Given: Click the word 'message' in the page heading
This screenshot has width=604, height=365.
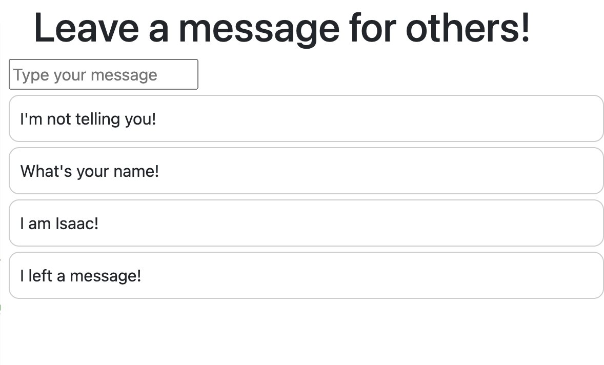Looking at the screenshot, I should click(259, 31).
